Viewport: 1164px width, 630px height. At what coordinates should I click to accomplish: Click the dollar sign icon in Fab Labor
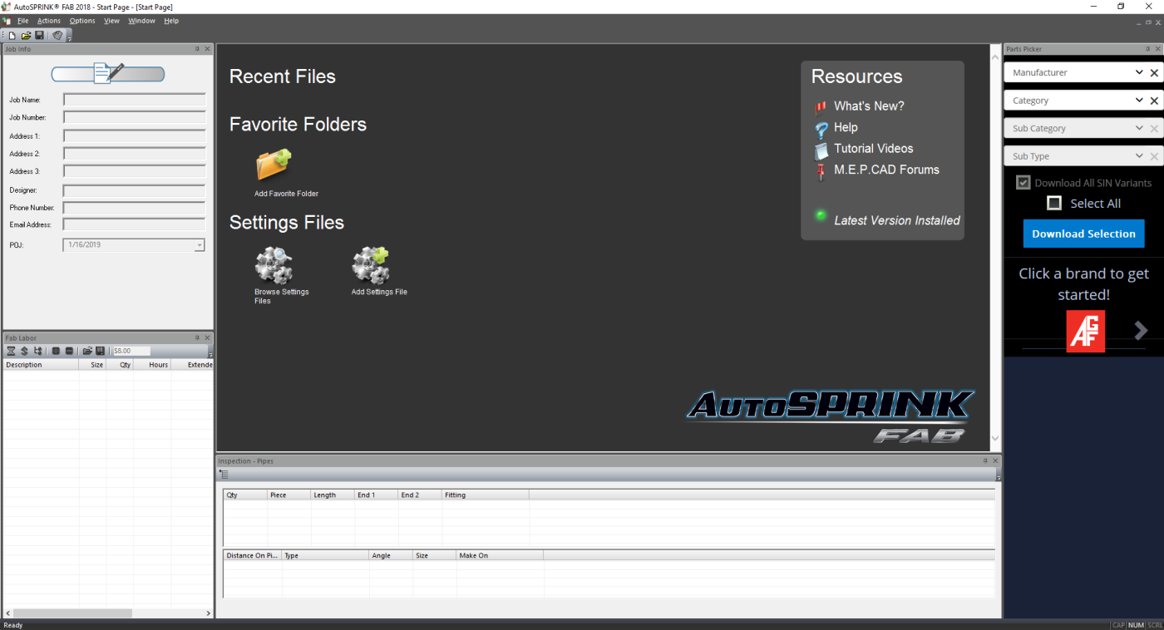pos(24,351)
